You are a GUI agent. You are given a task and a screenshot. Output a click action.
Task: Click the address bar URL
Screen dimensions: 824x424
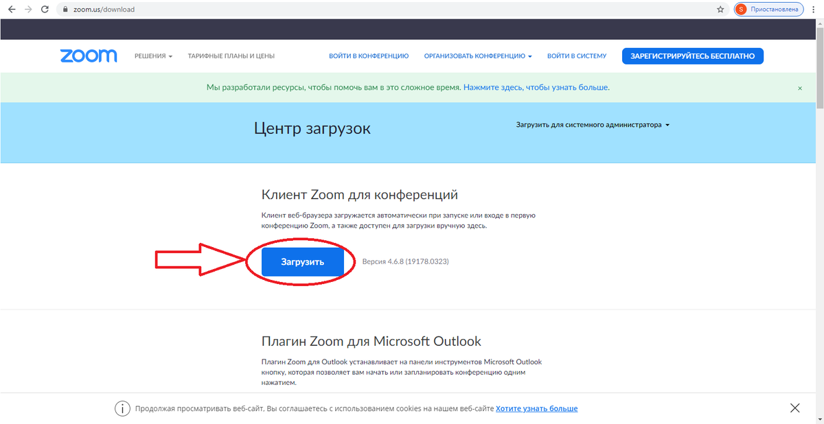coord(104,10)
